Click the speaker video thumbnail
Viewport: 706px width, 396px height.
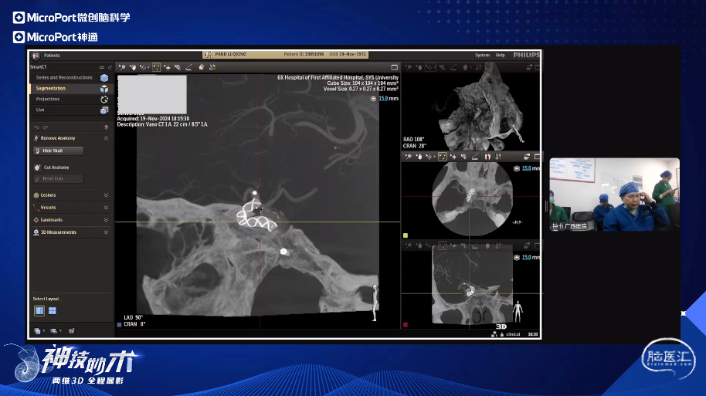[x=614, y=195]
